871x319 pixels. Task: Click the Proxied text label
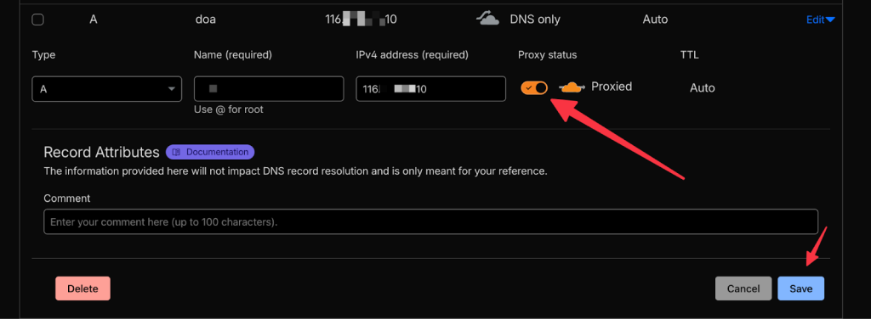click(x=612, y=87)
